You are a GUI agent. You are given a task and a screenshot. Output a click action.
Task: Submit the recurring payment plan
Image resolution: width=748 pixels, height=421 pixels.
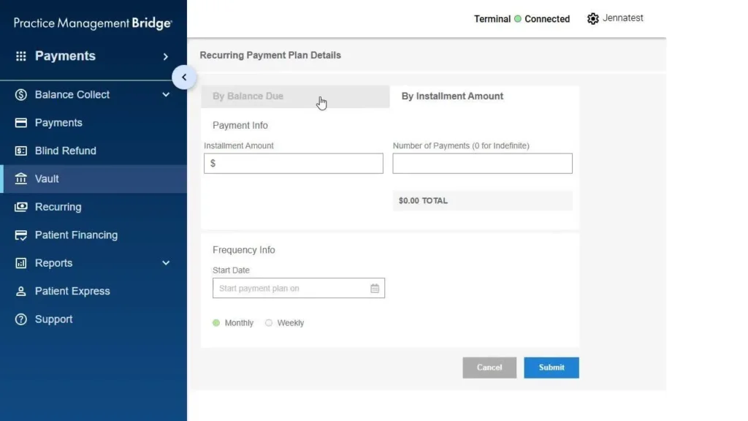click(x=552, y=368)
